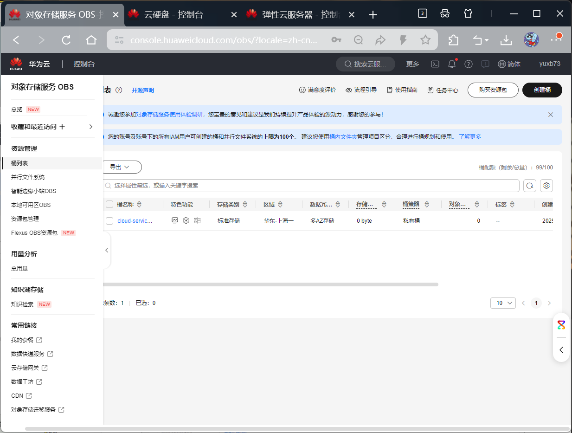Image resolution: width=572 pixels, height=433 pixels.
Task: Click the hexagon feature icon on the cloud-servic row
Action: [186, 220]
